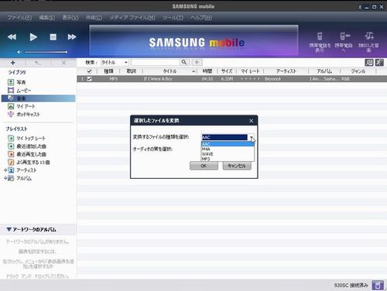Click the edit pencil icon in sidebar toolbar
Viewport: 387px width, 291px height.
pyautogui.click(x=38, y=63)
